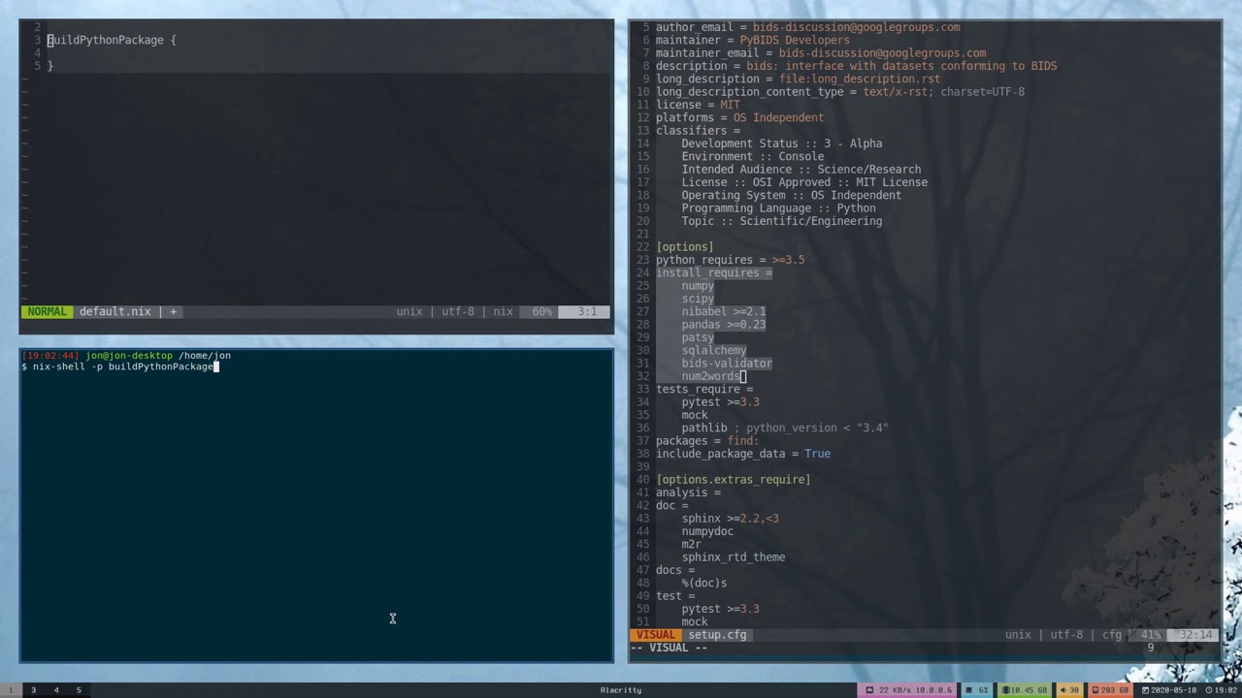The height and width of the screenshot is (698, 1242).
Task: Click the 'tests_require =' line
Action: 703,389
